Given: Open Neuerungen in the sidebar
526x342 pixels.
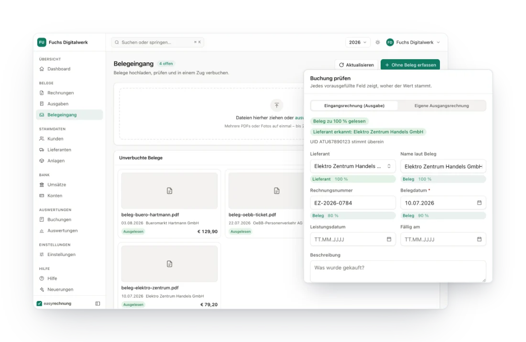Looking at the screenshot, I should [x=69, y=289].
